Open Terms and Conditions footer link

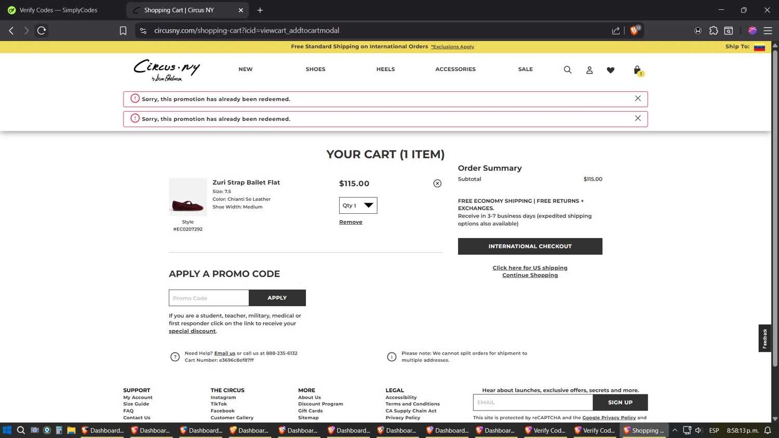[x=412, y=404]
